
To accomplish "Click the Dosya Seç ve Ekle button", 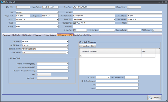I will [88, 46].
